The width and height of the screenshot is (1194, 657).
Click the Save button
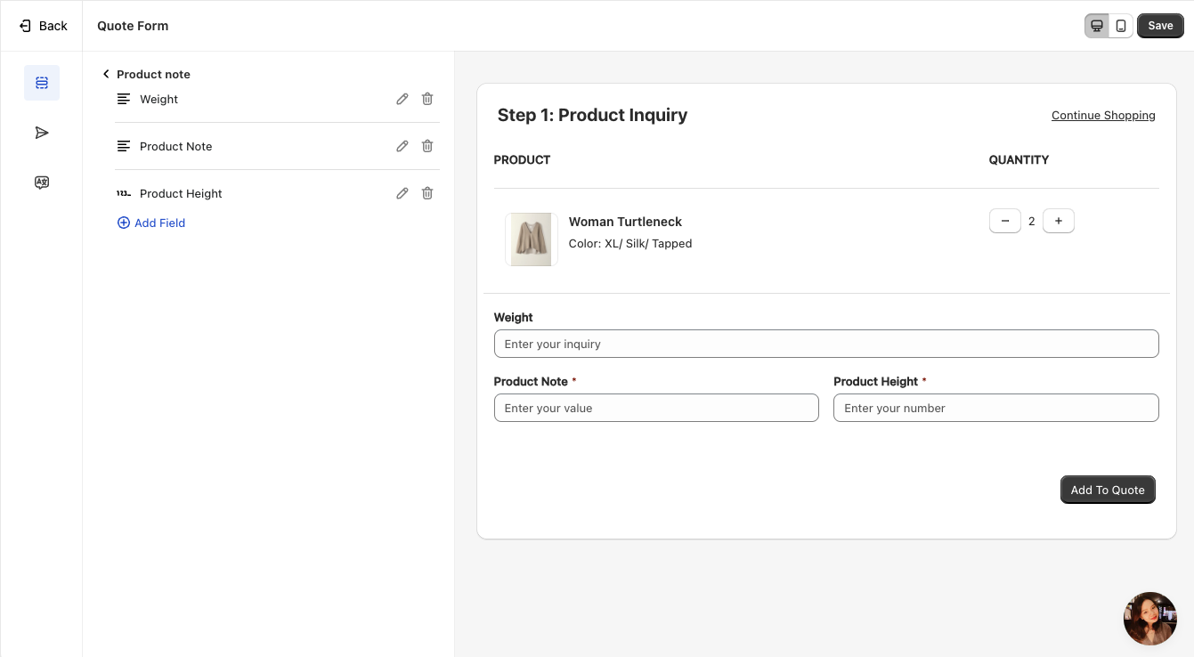point(1160,26)
